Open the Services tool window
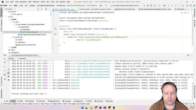This screenshot has height=110, width=196. [x=99, y=101]
